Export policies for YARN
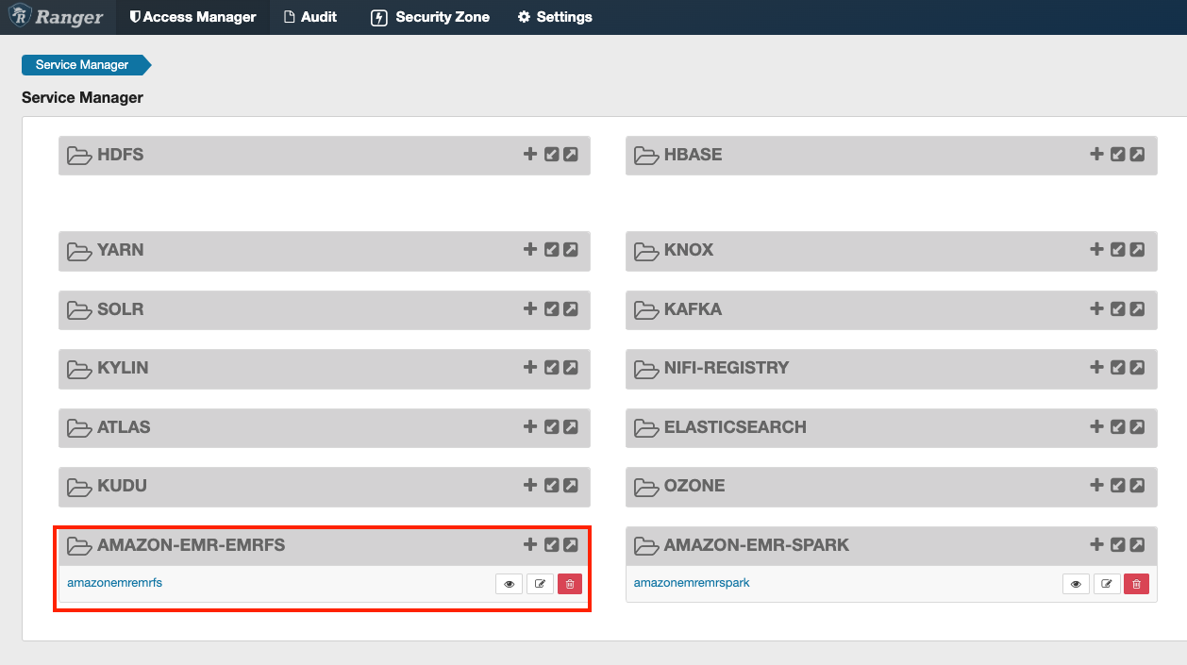The width and height of the screenshot is (1187, 665). coord(571,250)
